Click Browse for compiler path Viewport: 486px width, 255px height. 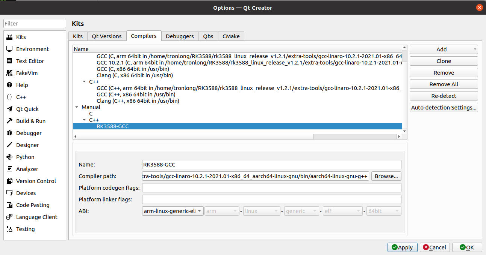click(386, 176)
